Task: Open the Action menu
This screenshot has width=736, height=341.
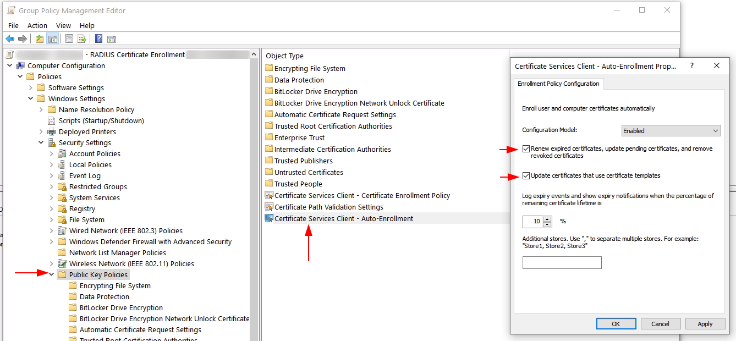Action: coord(37,25)
